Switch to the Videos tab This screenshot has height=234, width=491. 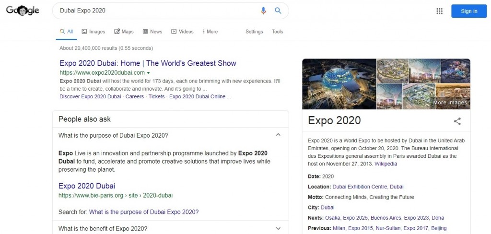coord(182,32)
